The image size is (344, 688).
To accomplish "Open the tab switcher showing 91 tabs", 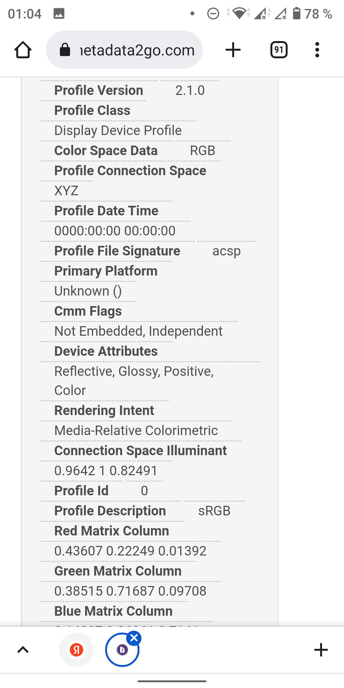I will (279, 50).
